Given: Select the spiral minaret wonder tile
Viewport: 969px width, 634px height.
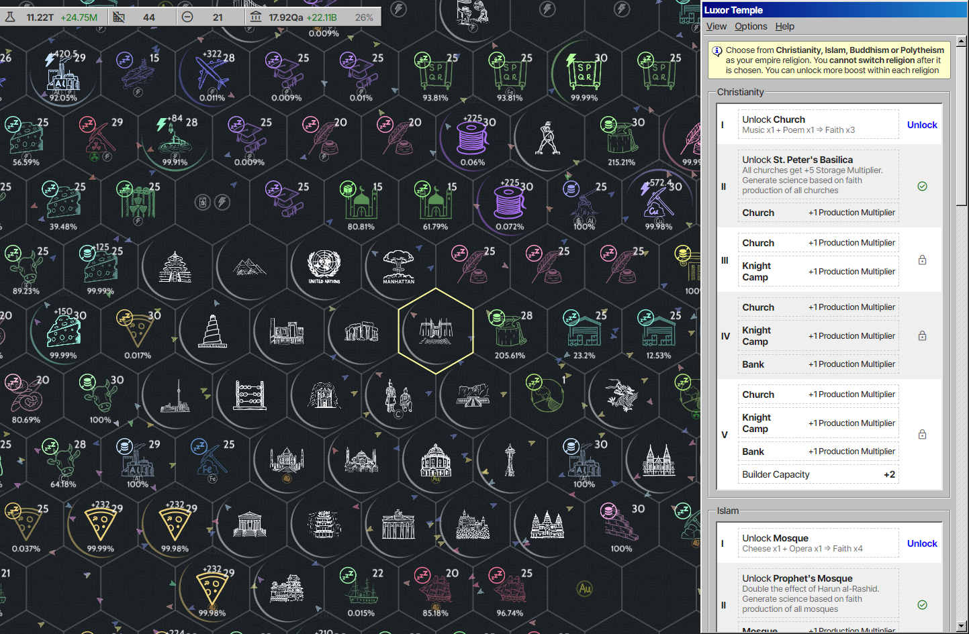Looking at the screenshot, I should (212, 331).
